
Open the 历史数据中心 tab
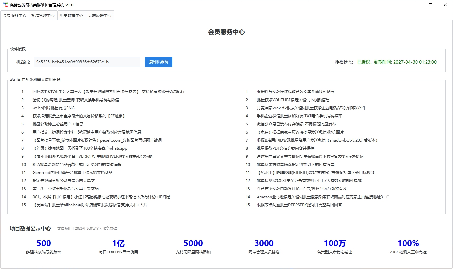tap(71, 15)
